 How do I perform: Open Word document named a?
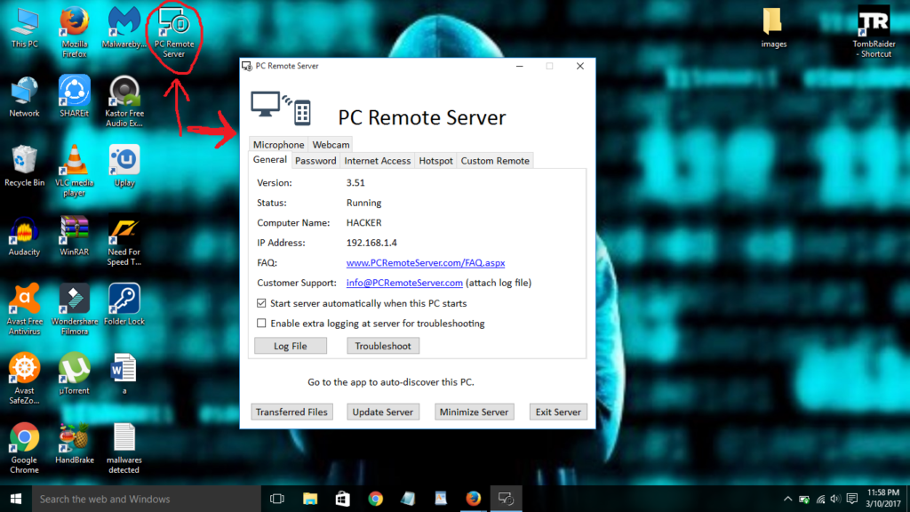[124, 374]
